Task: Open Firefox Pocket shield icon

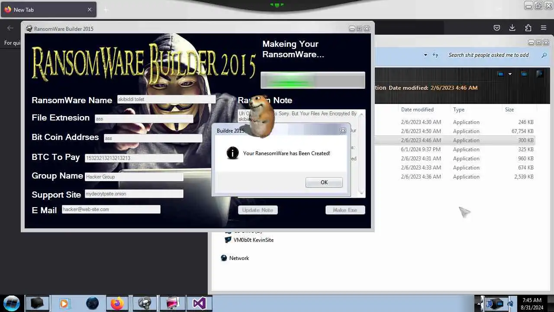Action: [497, 28]
